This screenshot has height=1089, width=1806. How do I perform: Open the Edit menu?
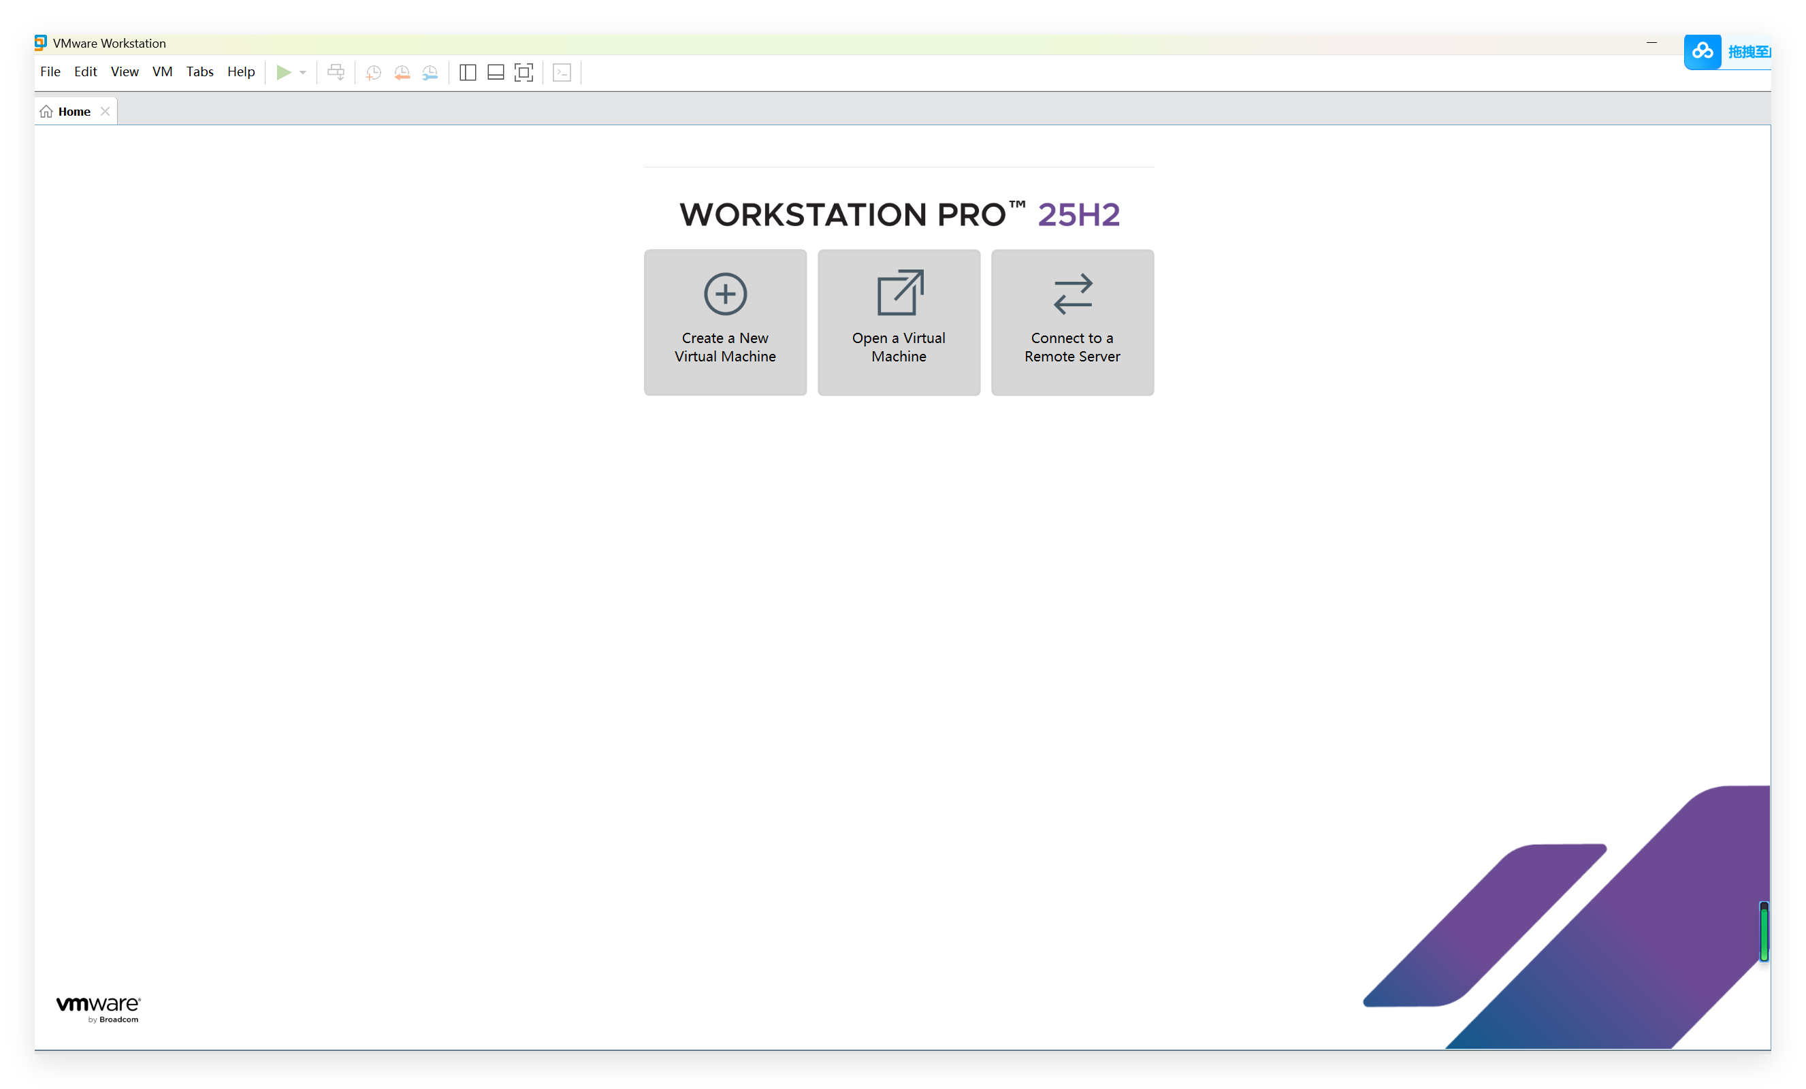(85, 71)
